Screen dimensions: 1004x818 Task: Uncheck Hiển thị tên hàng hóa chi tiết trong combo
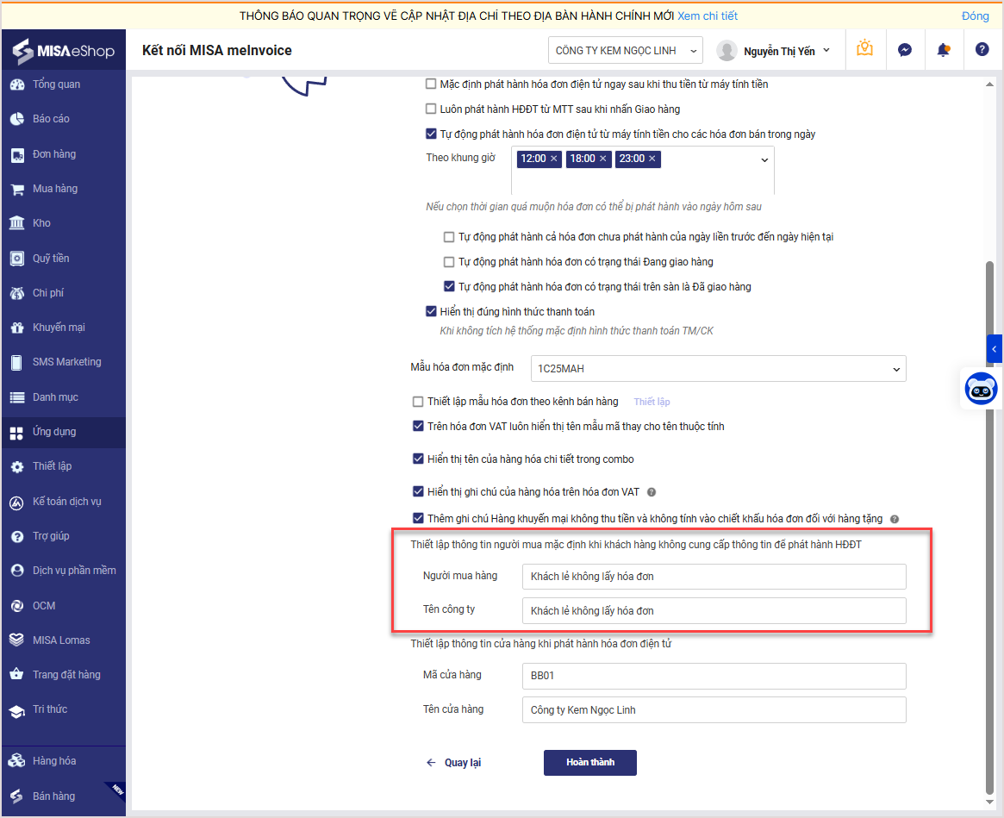click(418, 459)
